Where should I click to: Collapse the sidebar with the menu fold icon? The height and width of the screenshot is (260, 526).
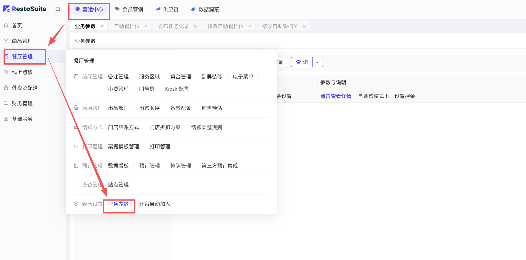pyautogui.click(x=58, y=9)
